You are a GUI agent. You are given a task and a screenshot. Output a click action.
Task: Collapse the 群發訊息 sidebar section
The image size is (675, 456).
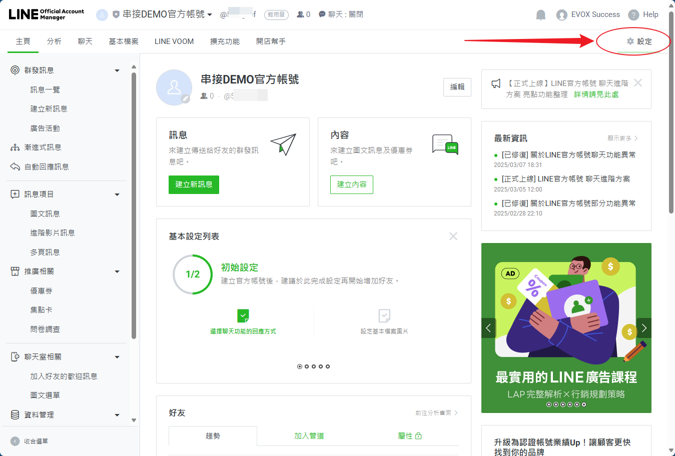tap(117, 70)
